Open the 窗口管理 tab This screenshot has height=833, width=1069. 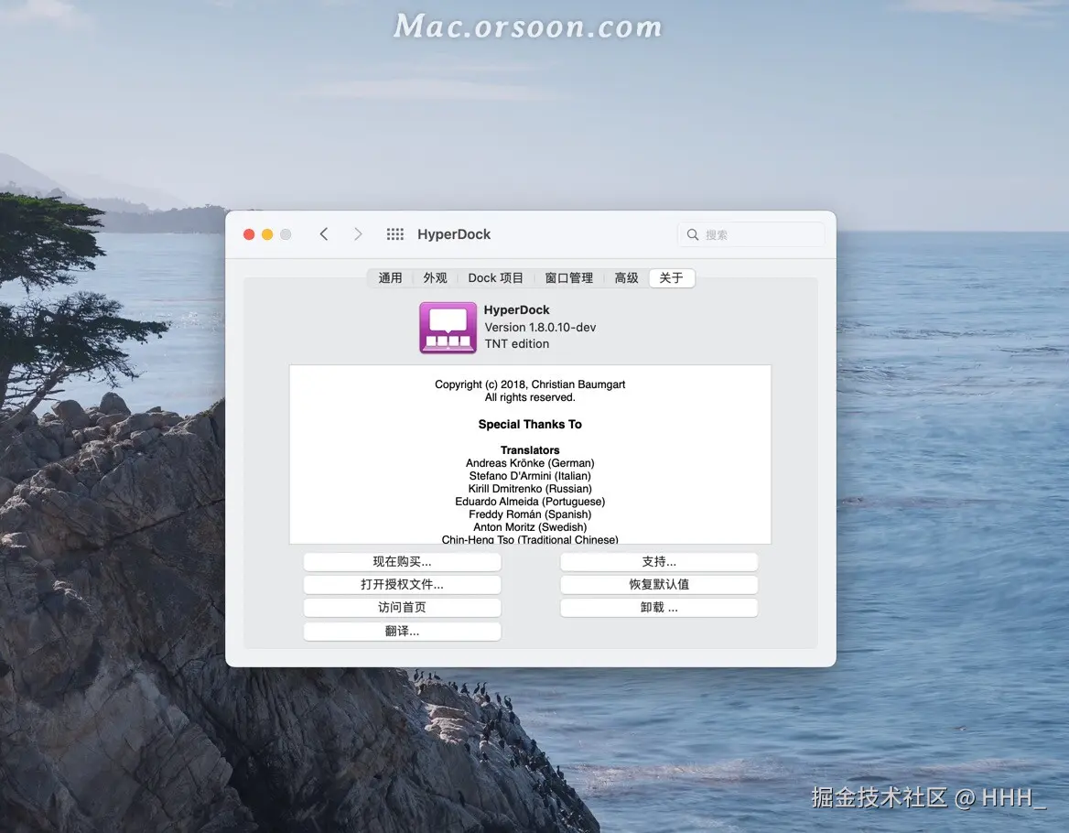(x=568, y=278)
